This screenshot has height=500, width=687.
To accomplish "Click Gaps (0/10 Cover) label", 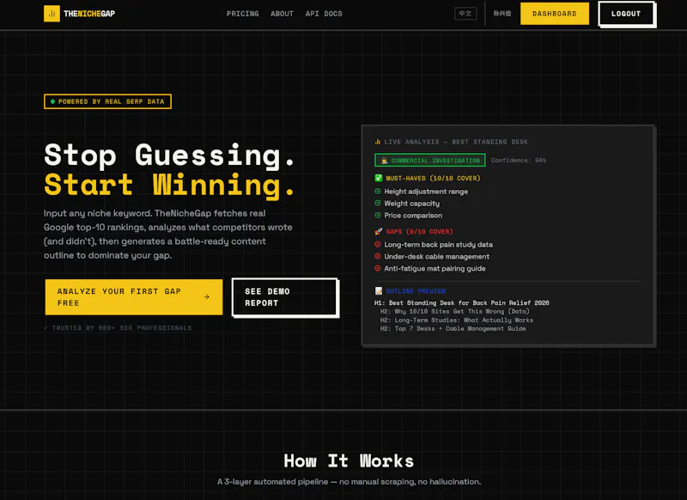I will [419, 231].
